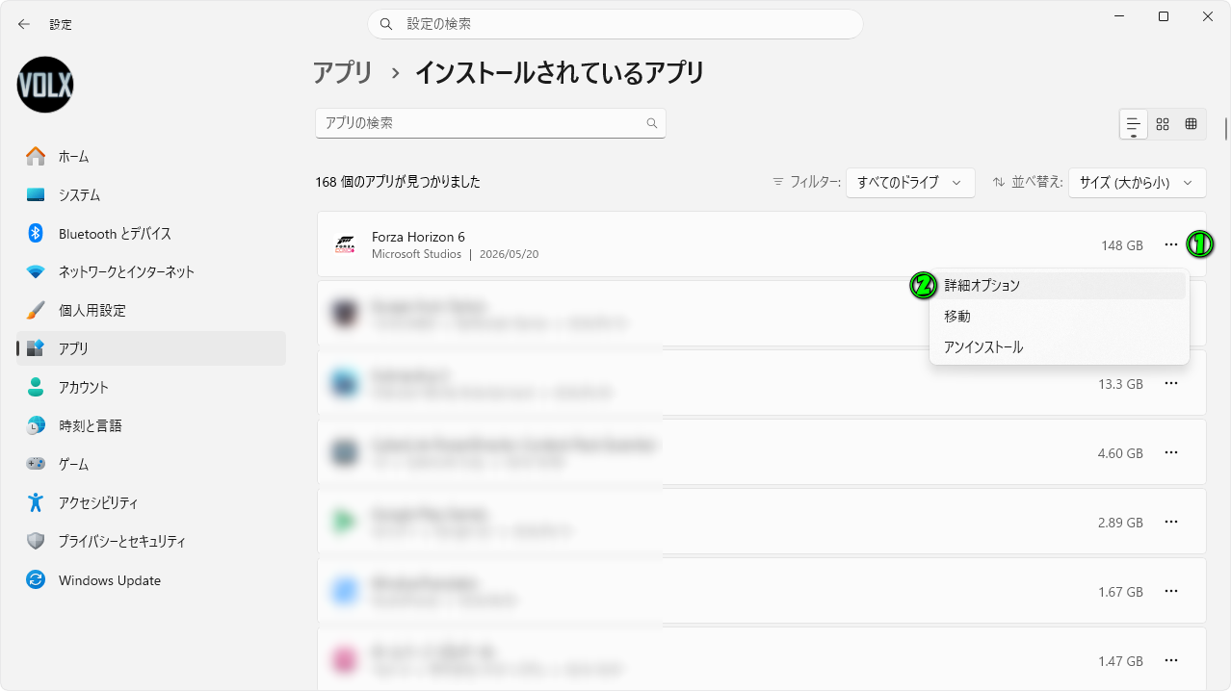Click the Windows Update sync icon

click(36, 579)
